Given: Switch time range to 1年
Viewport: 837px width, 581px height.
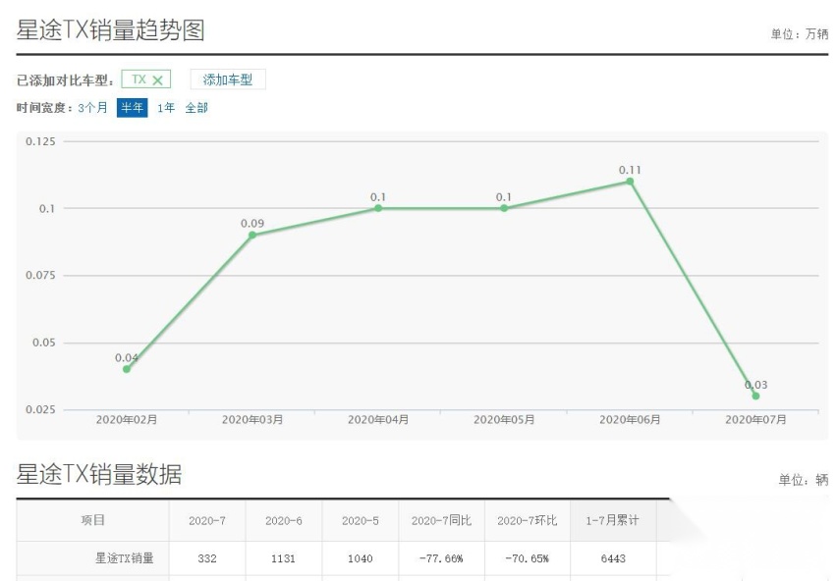Looking at the screenshot, I should (166, 108).
